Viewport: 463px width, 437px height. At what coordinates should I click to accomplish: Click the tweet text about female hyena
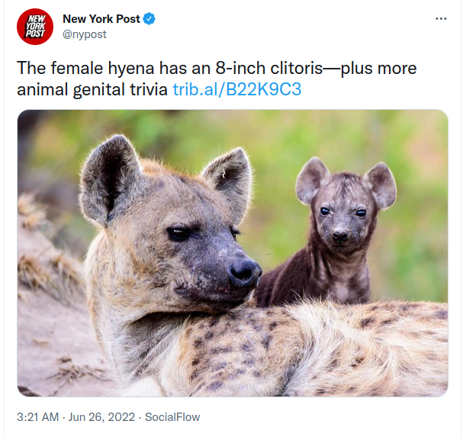(x=217, y=79)
